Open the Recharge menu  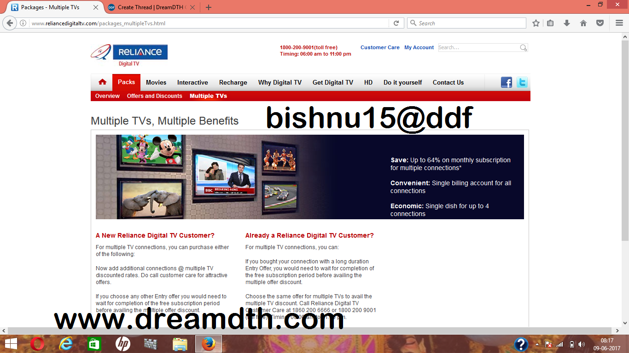(x=233, y=83)
